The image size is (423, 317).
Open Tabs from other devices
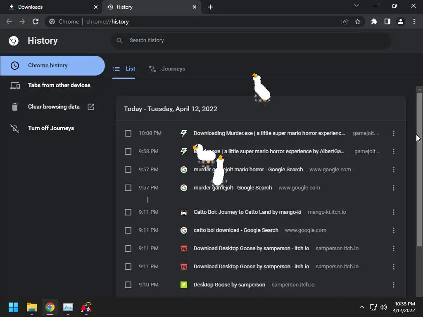(x=52, y=85)
